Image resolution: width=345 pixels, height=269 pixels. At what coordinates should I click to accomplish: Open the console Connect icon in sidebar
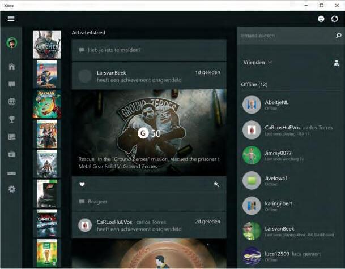pyautogui.click(x=11, y=173)
